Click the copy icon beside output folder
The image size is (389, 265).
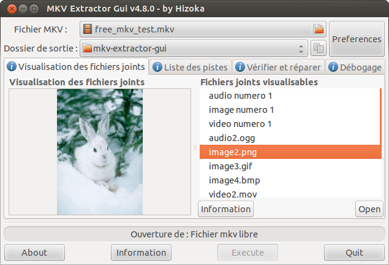pos(318,48)
